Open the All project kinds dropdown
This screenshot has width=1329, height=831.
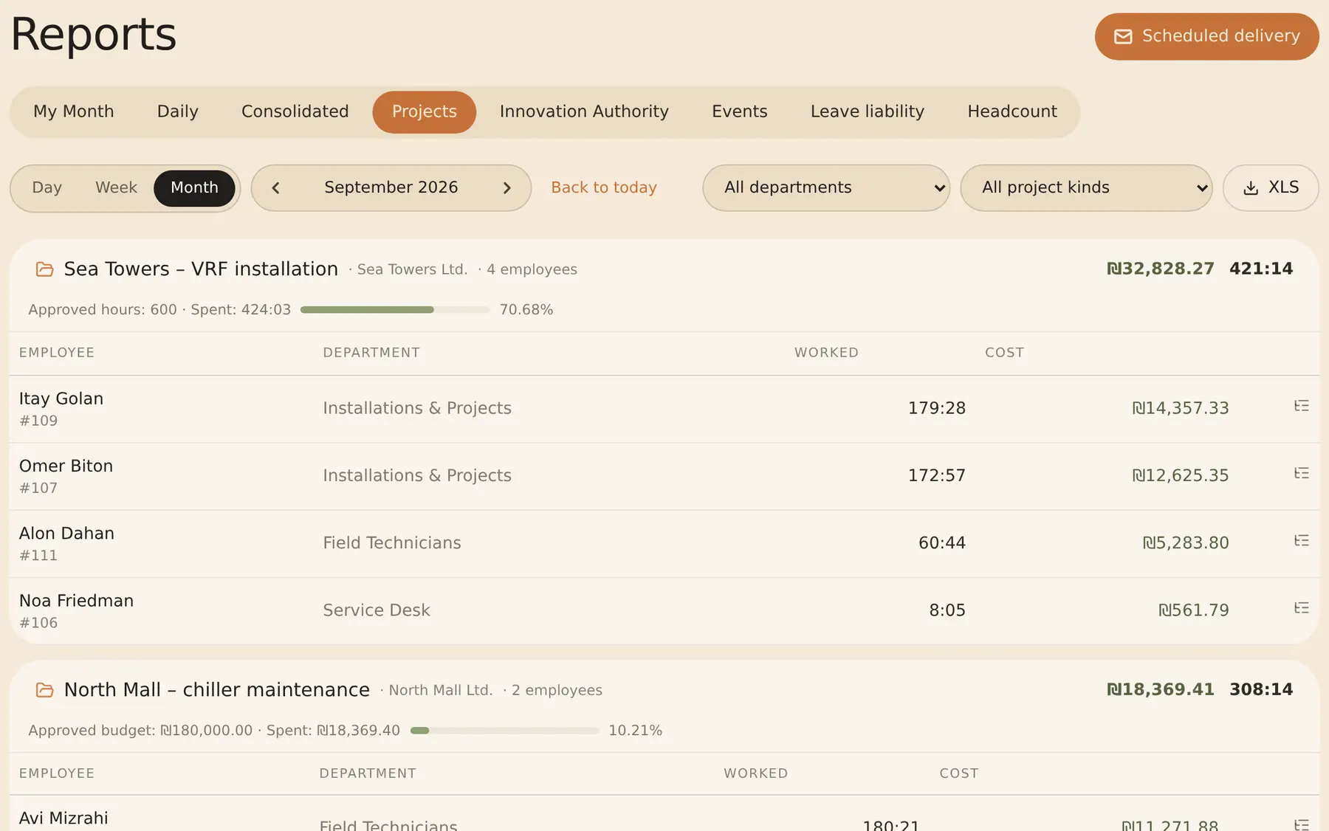click(x=1086, y=187)
